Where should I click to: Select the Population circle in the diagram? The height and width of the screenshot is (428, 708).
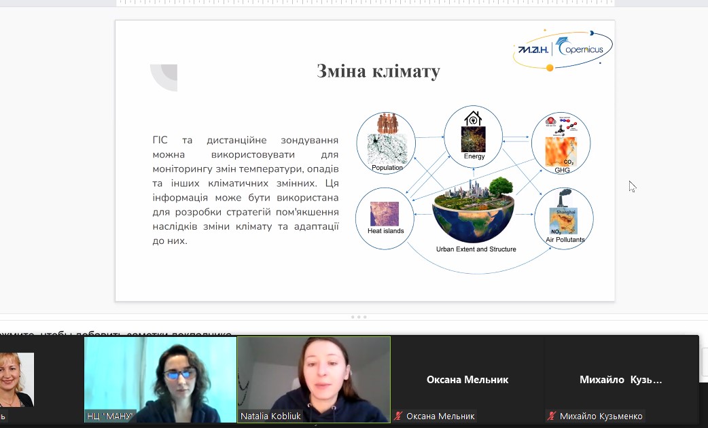pyautogui.click(x=386, y=143)
